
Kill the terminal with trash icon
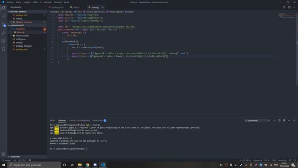284,120
